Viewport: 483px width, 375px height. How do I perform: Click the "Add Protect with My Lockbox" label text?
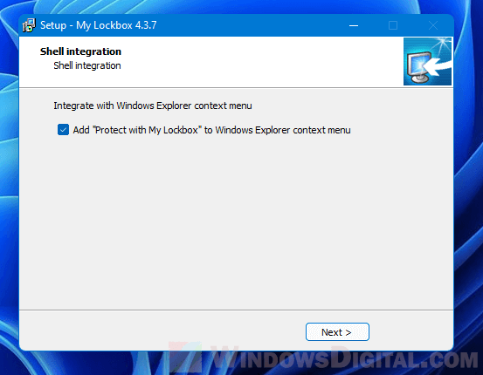(211, 130)
